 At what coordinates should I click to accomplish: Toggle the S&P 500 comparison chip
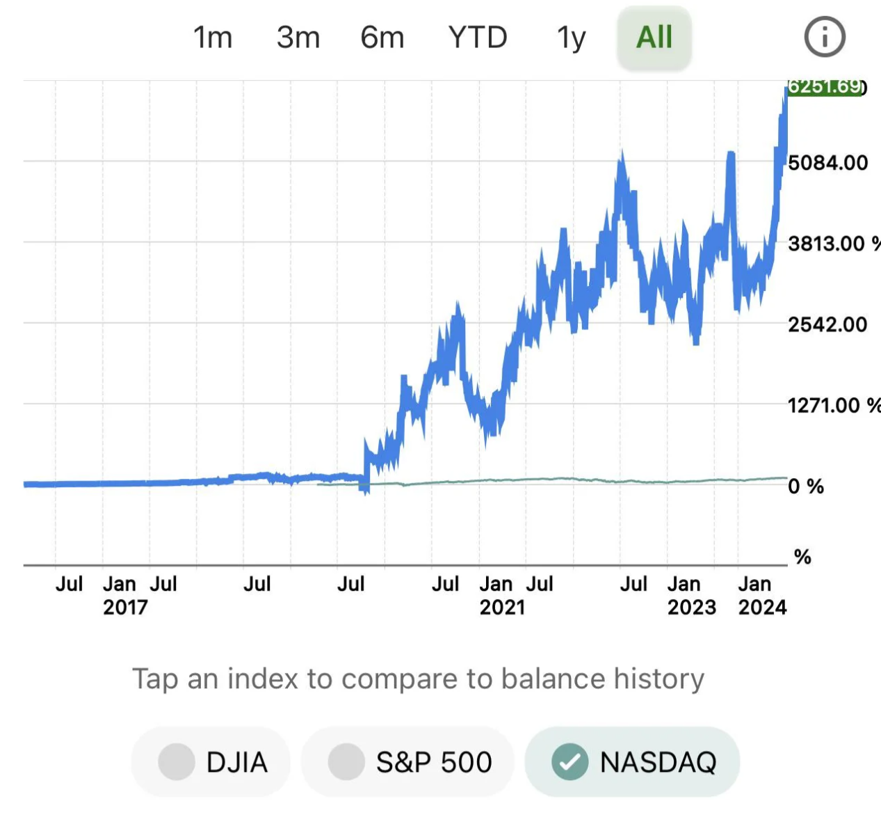click(408, 762)
